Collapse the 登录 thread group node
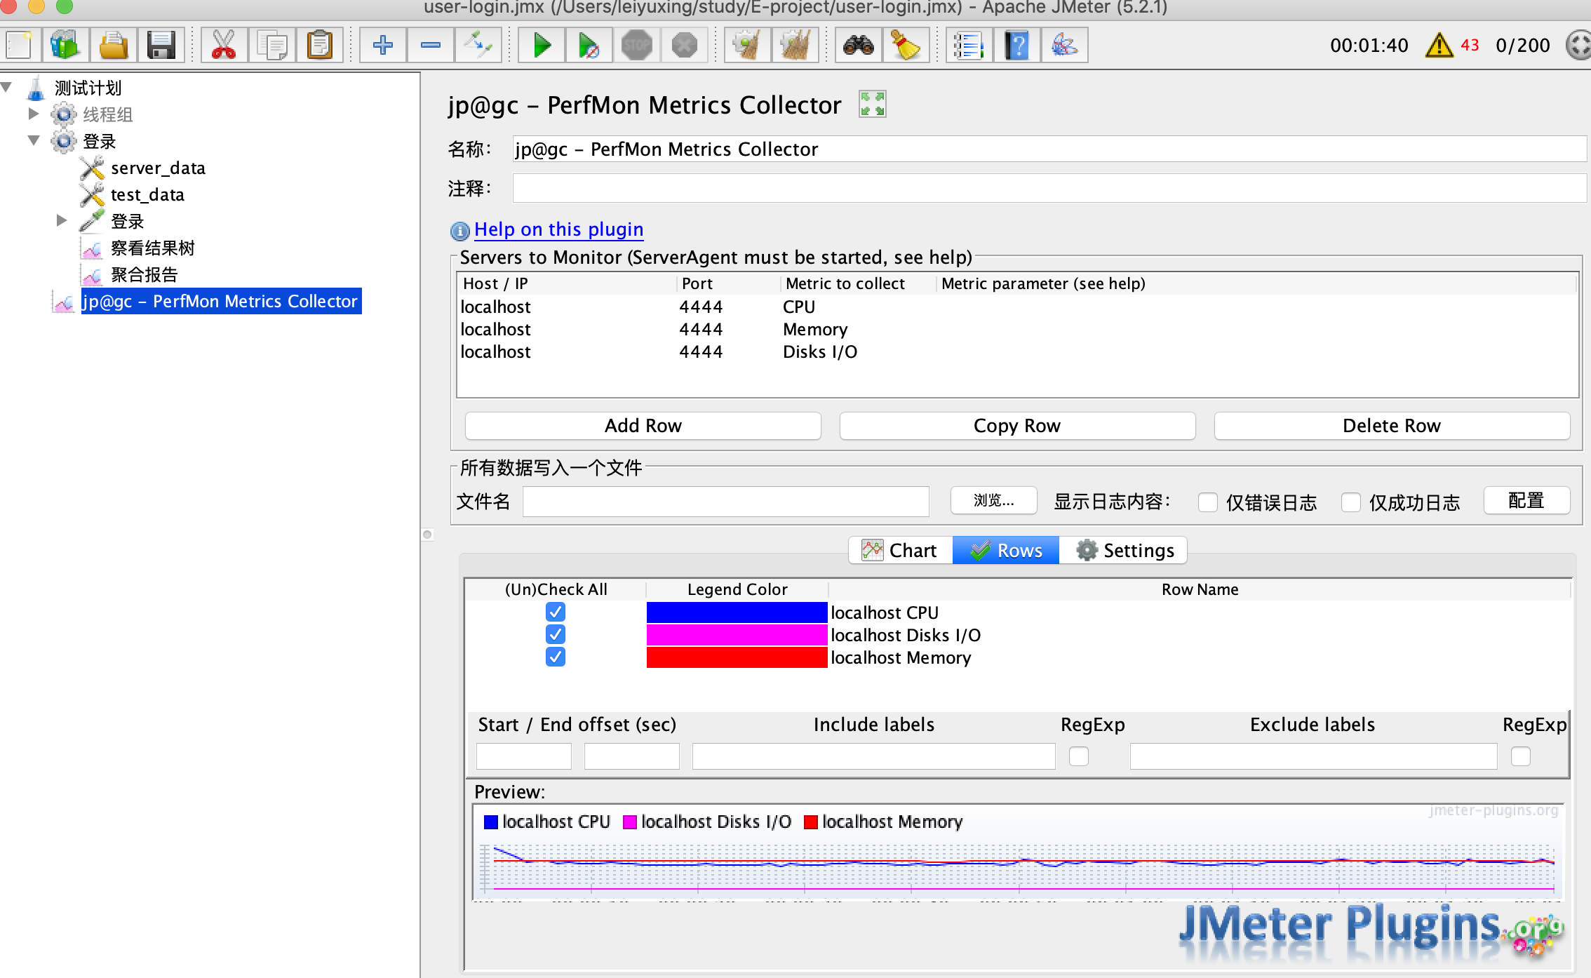The image size is (1591, 978). [x=33, y=140]
